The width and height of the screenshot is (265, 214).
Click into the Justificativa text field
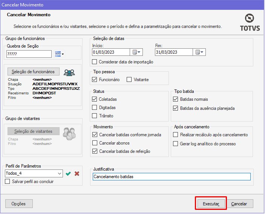pos(172,177)
